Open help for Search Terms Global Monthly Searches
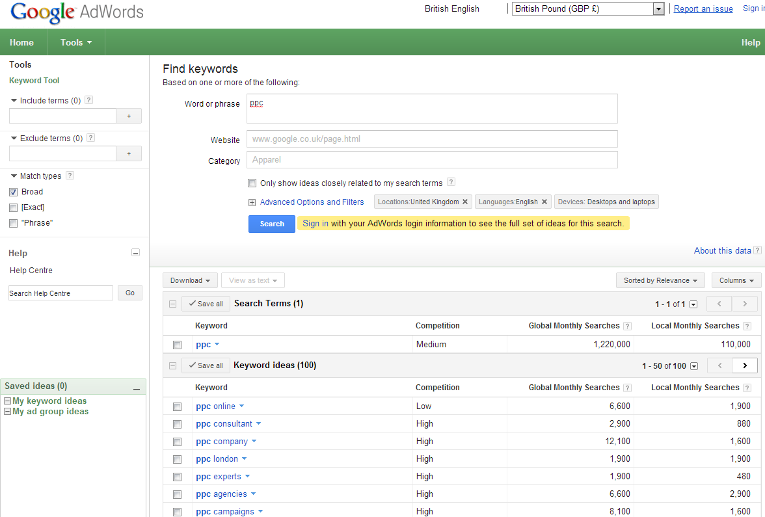This screenshot has height=517, width=765. pyautogui.click(x=627, y=326)
